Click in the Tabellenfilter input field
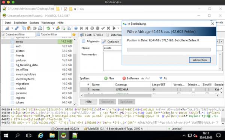225x140 pixels. 54,34
